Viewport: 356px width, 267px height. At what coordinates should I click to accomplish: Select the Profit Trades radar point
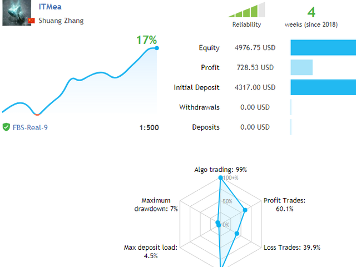pos(245,210)
